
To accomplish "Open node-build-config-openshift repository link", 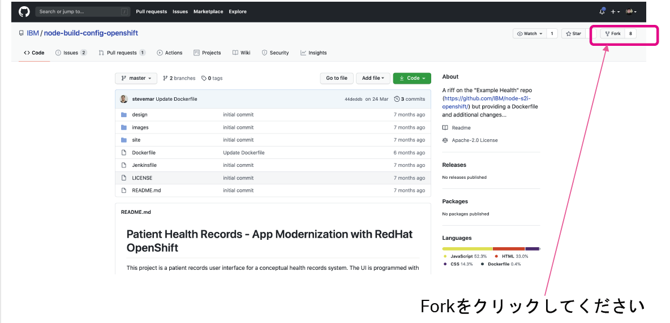I will point(91,33).
